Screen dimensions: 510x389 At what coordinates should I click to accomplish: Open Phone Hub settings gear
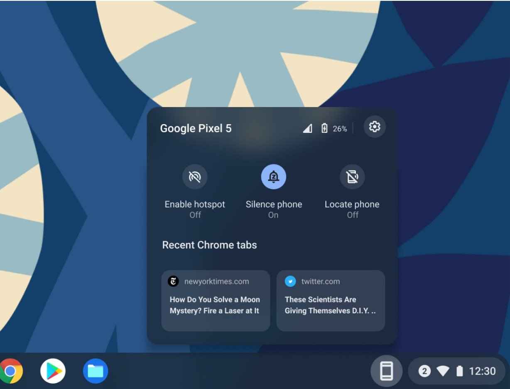pos(375,127)
